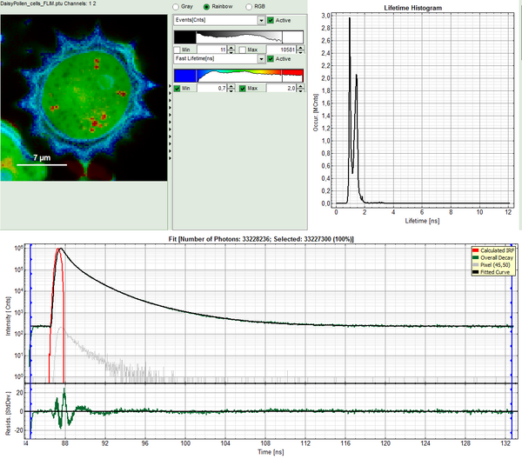
Task: Increase the lifetime Max value 2,0 with stepper
Action: [300, 86]
